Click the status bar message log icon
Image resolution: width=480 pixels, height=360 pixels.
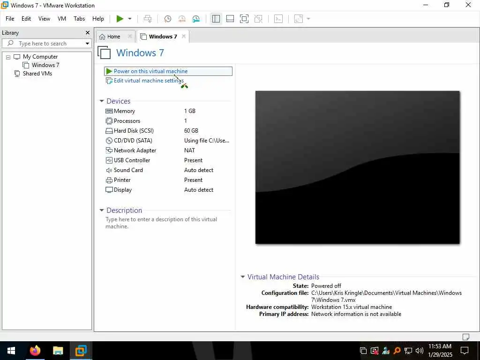pyautogui.click(x=465, y=337)
